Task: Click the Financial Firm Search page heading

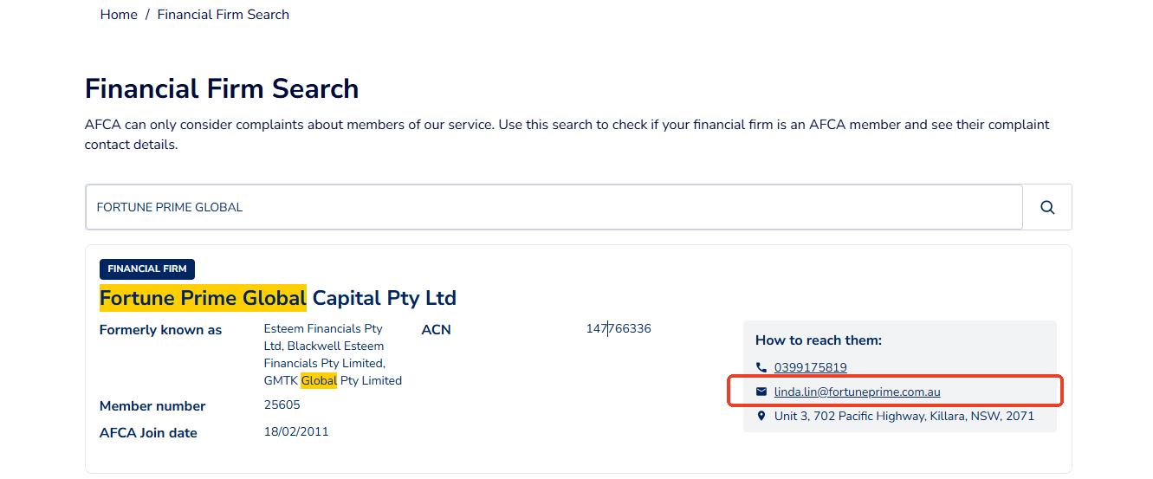Action: (x=222, y=88)
